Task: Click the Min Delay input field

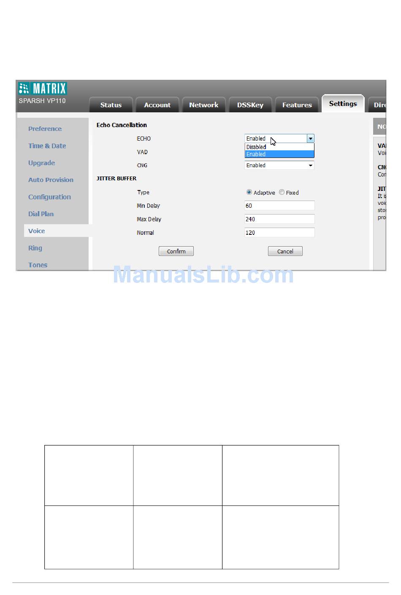Action: pyautogui.click(x=279, y=206)
